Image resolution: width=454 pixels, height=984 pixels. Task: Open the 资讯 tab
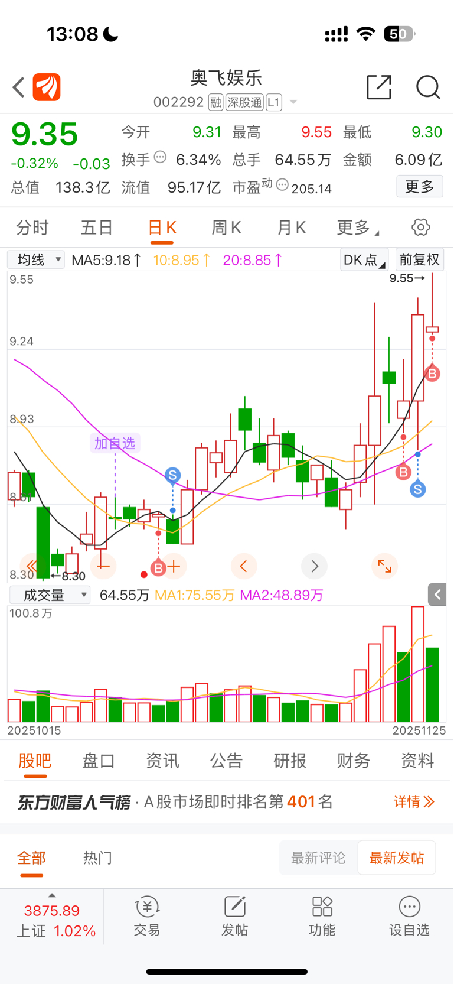162,761
